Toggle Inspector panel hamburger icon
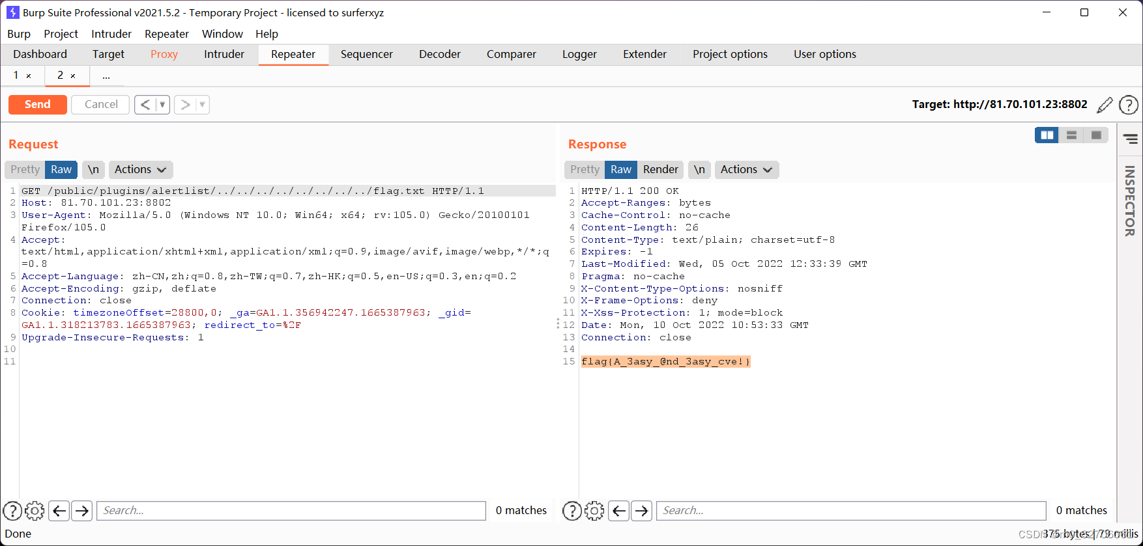This screenshot has width=1143, height=546. pyautogui.click(x=1131, y=139)
